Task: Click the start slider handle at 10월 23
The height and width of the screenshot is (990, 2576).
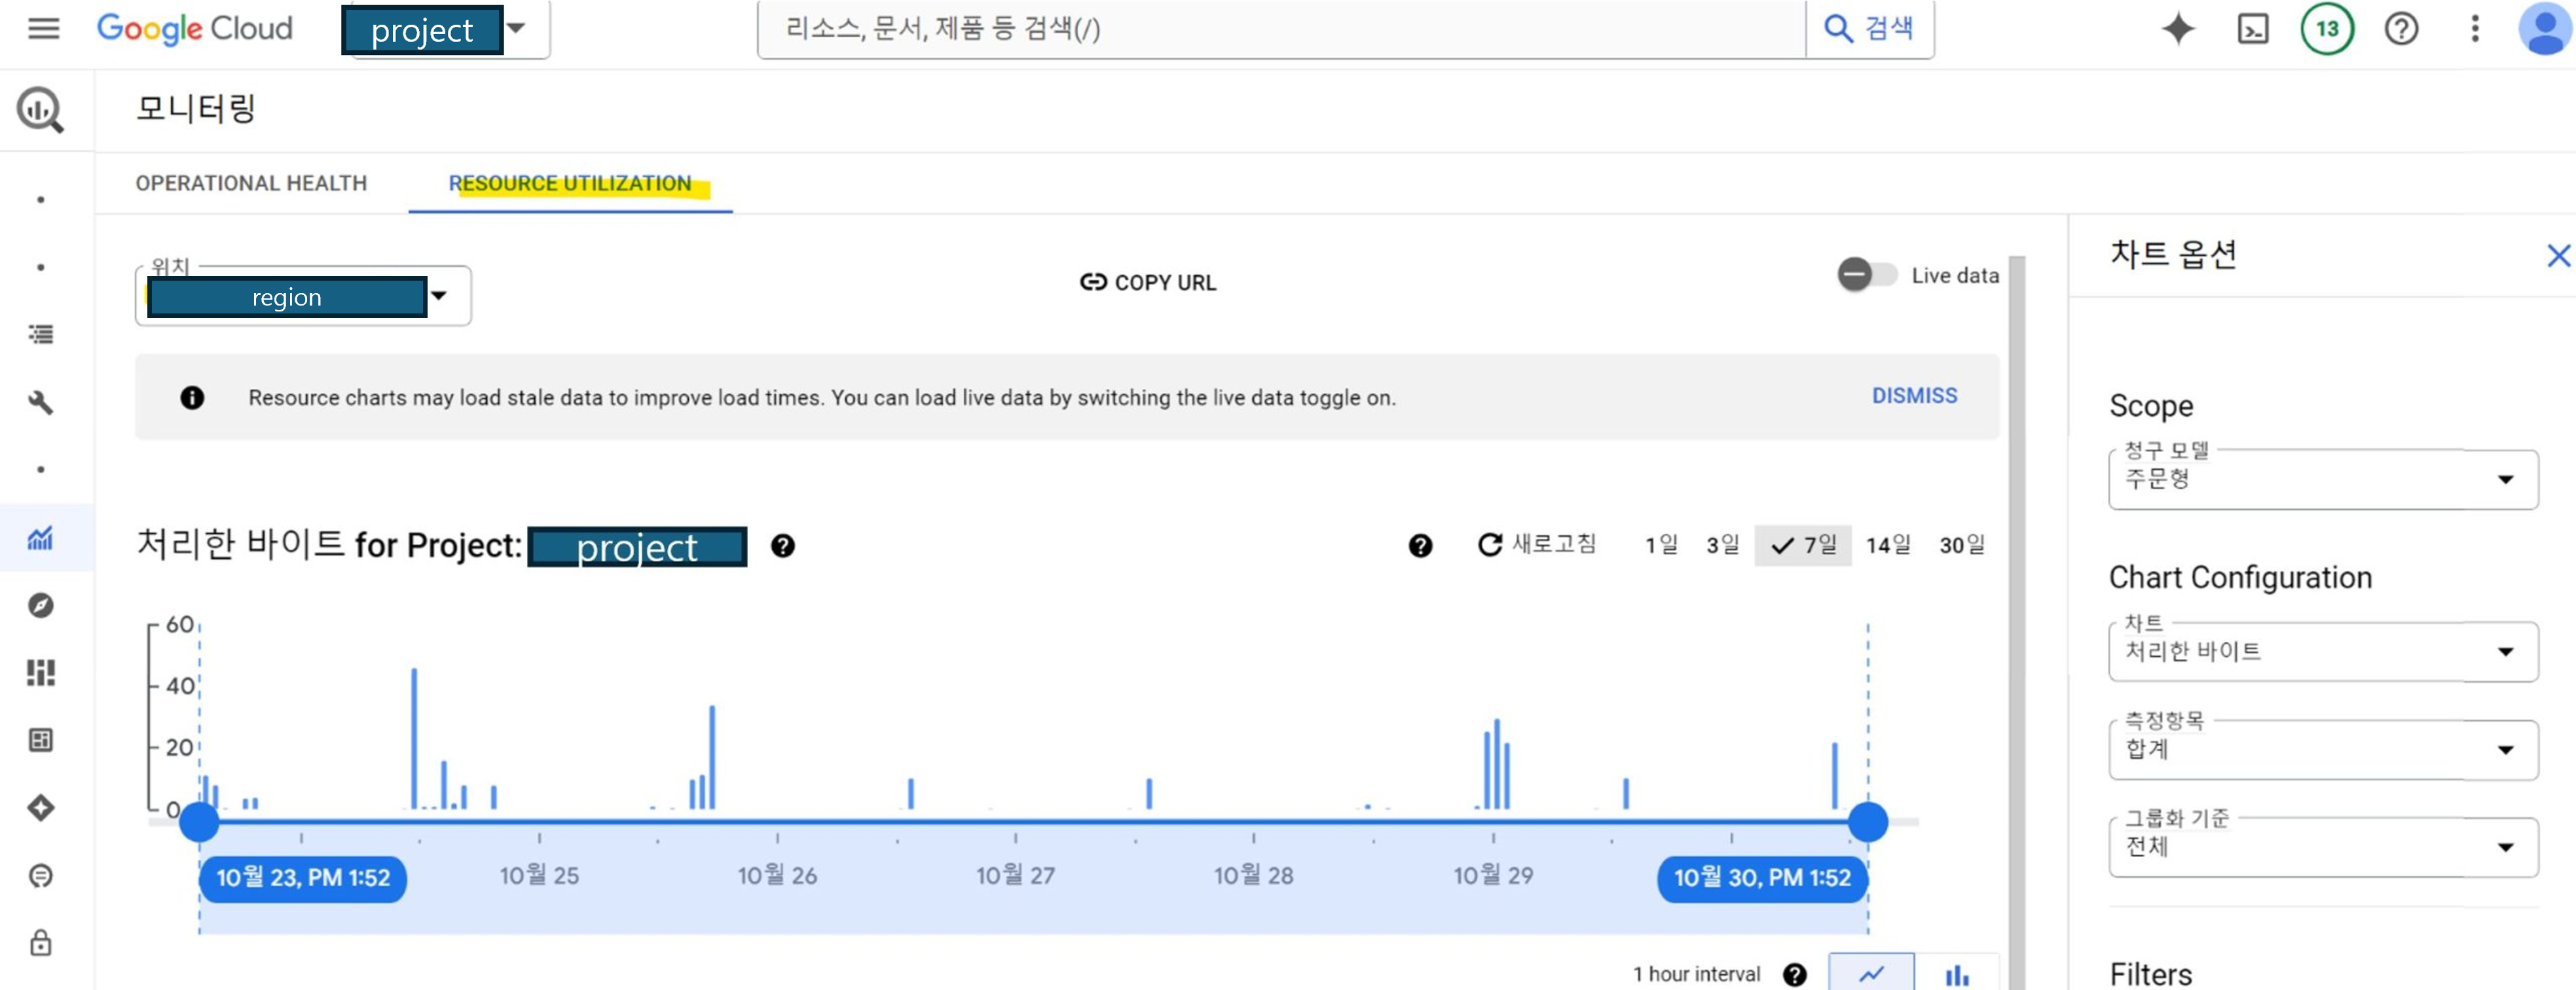Action: pyautogui.click(x=199, y=821)
